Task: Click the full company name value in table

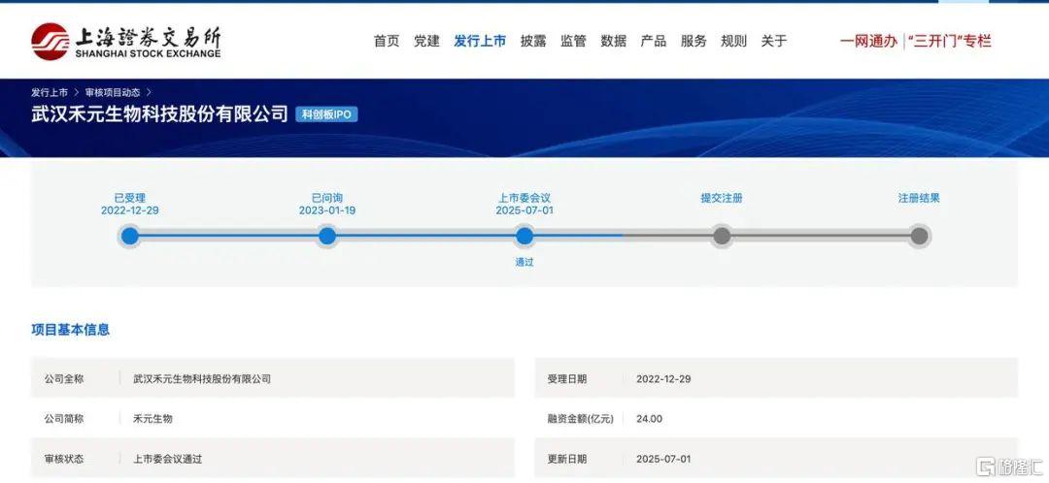Action: click(x=202, y=379)
